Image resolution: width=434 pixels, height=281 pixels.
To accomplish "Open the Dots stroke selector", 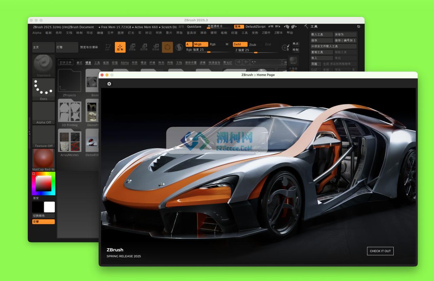I will (43, 90).
